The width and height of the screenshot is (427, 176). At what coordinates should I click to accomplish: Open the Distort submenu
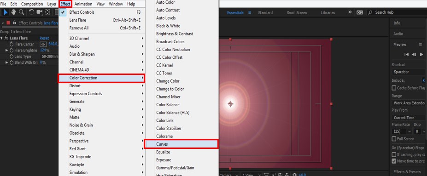tap(102, 85)
